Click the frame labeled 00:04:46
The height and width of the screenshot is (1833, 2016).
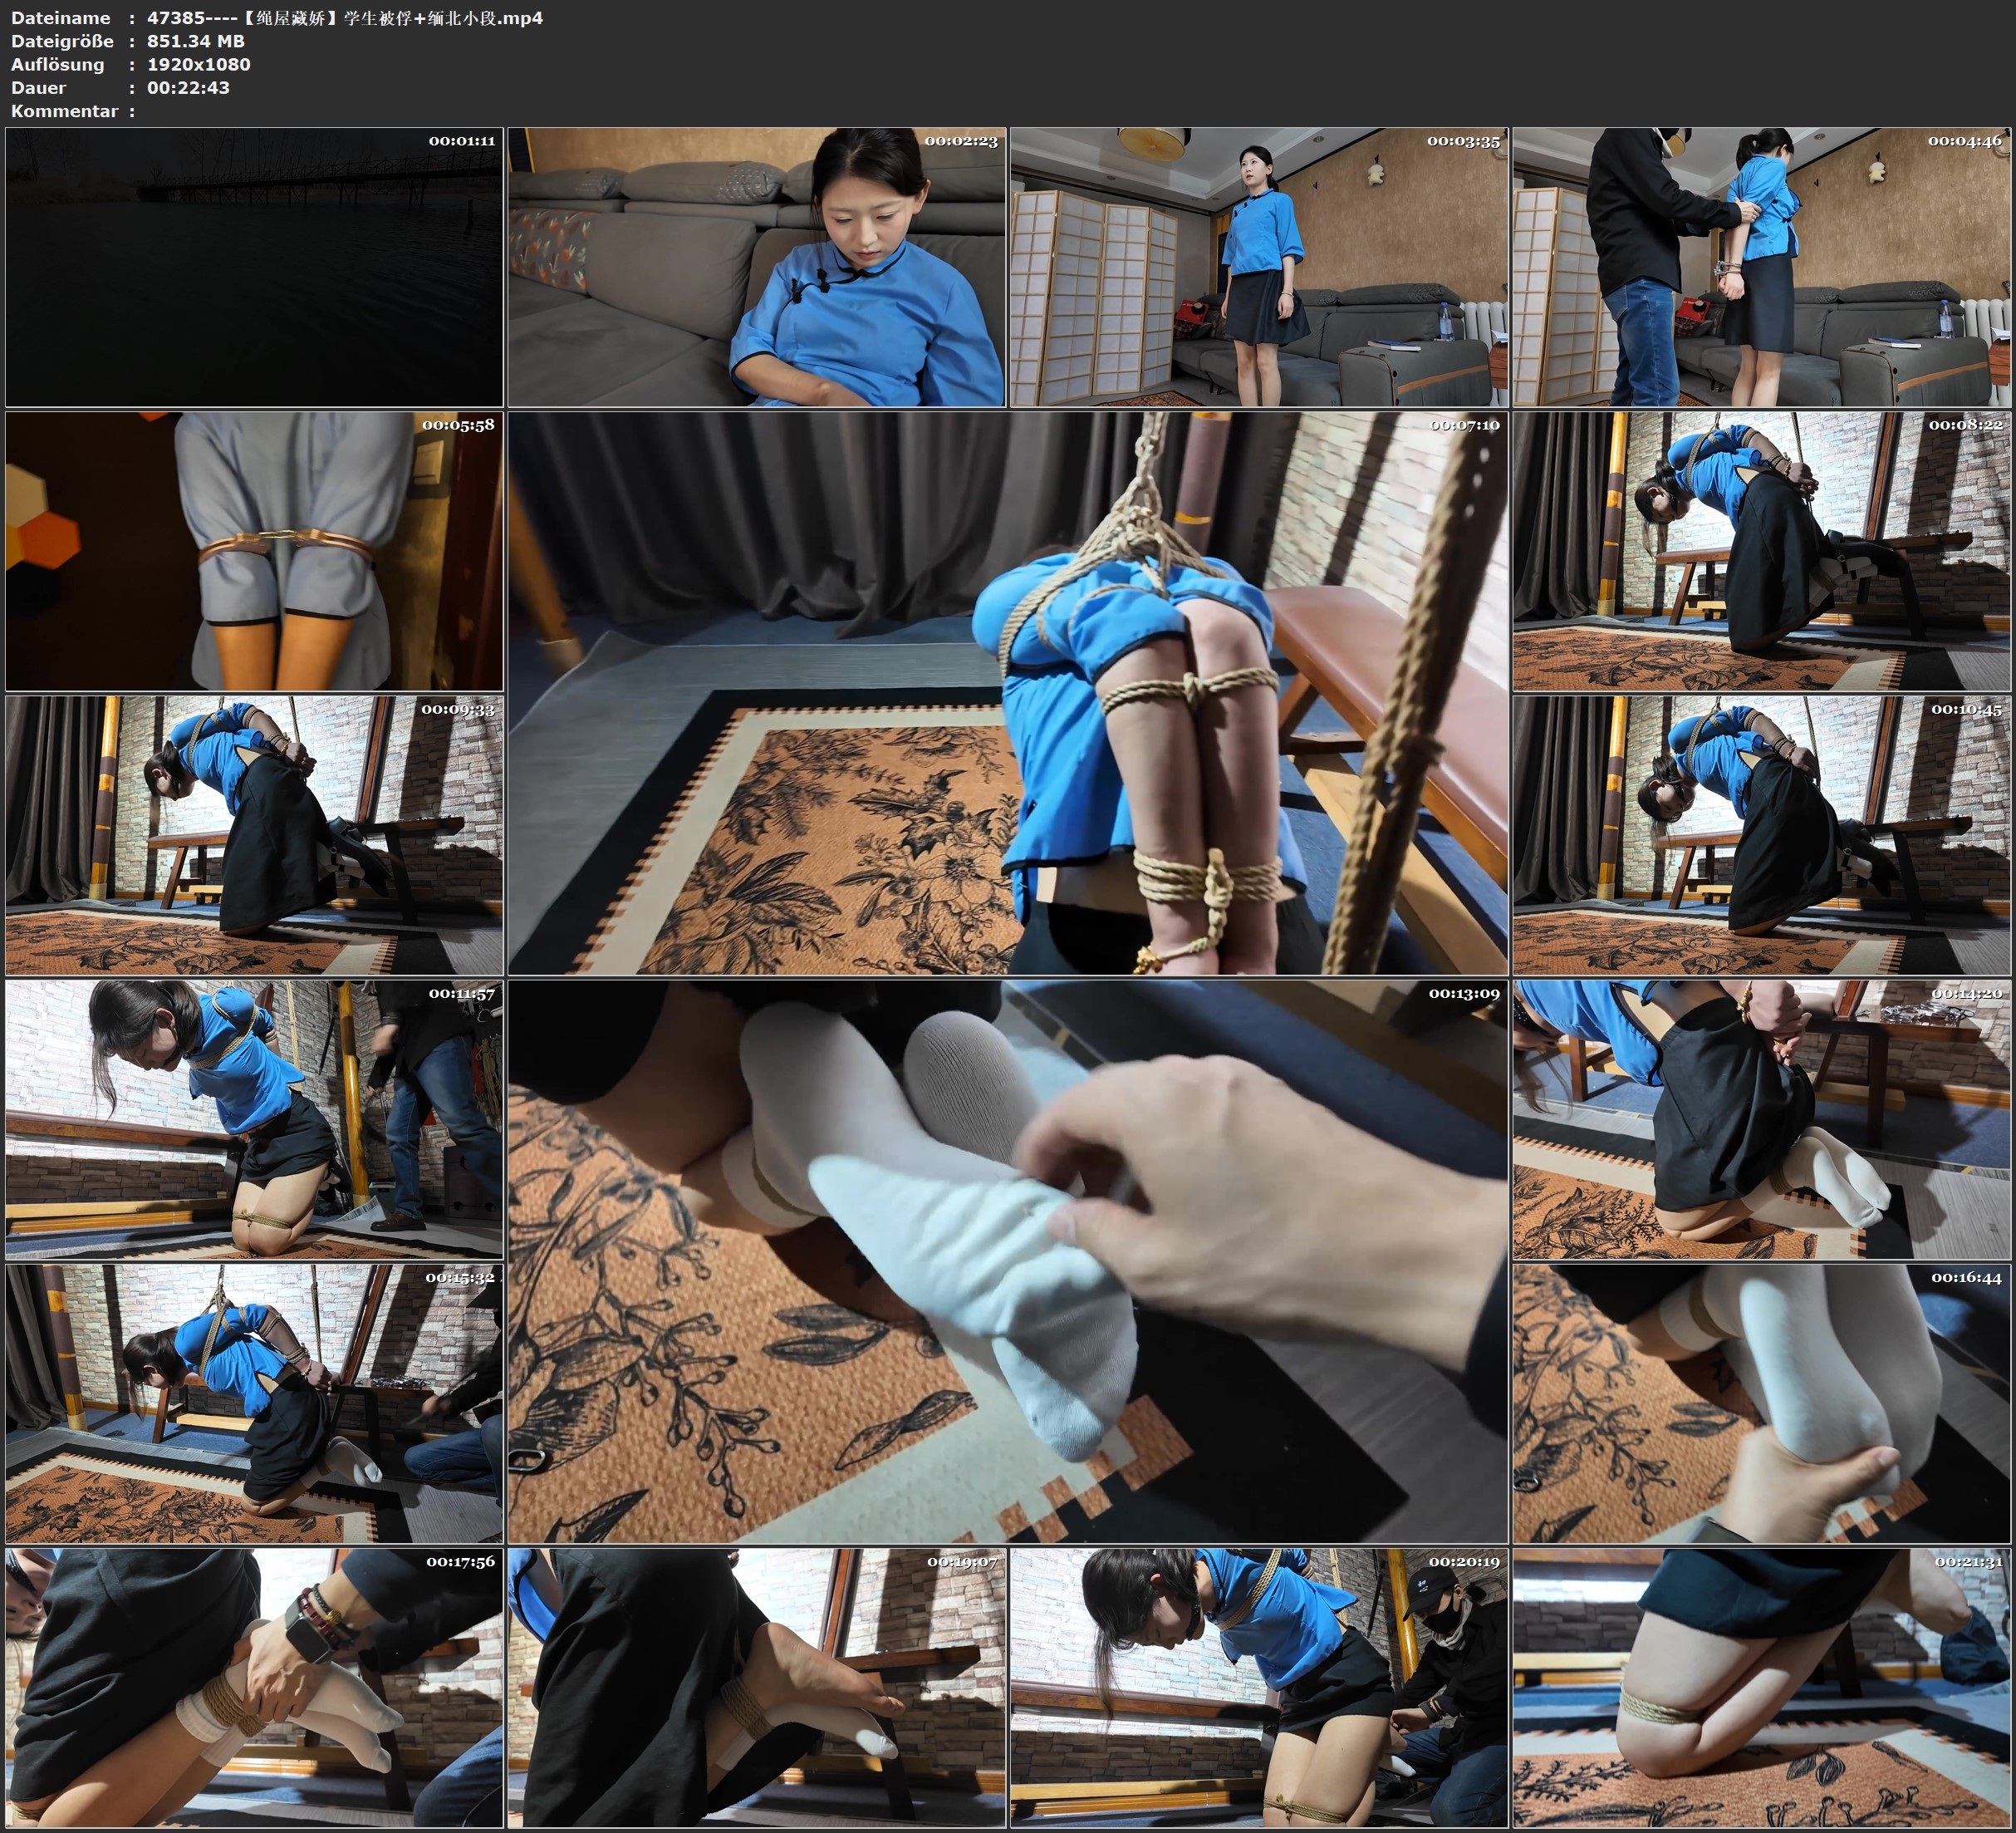[1762, 266]
